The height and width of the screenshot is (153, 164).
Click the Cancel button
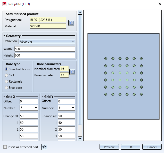tap(152, 147)
